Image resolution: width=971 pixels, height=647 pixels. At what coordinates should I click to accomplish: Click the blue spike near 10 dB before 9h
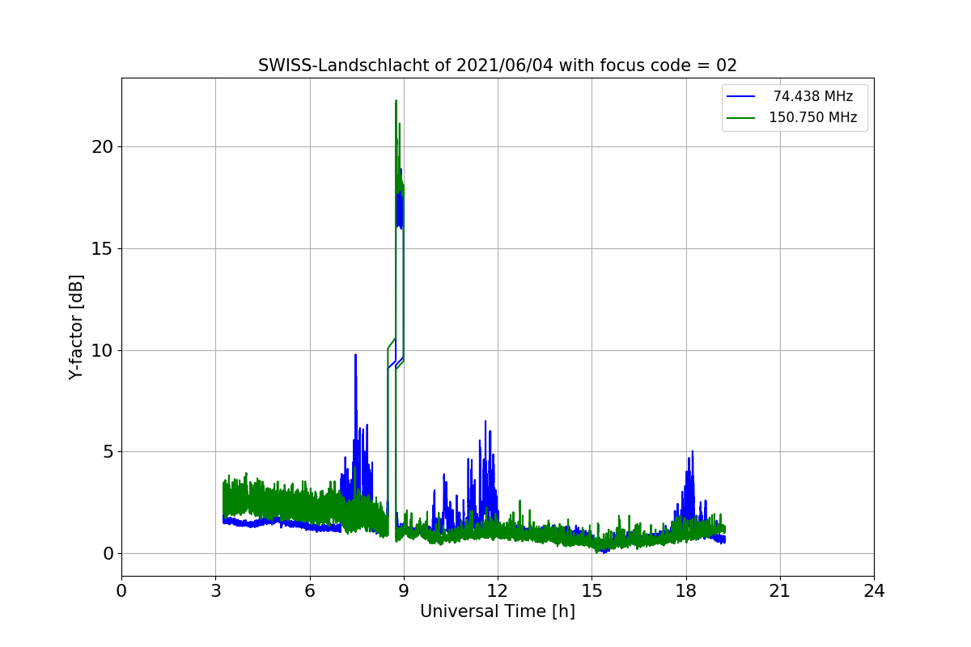[355, 356]
